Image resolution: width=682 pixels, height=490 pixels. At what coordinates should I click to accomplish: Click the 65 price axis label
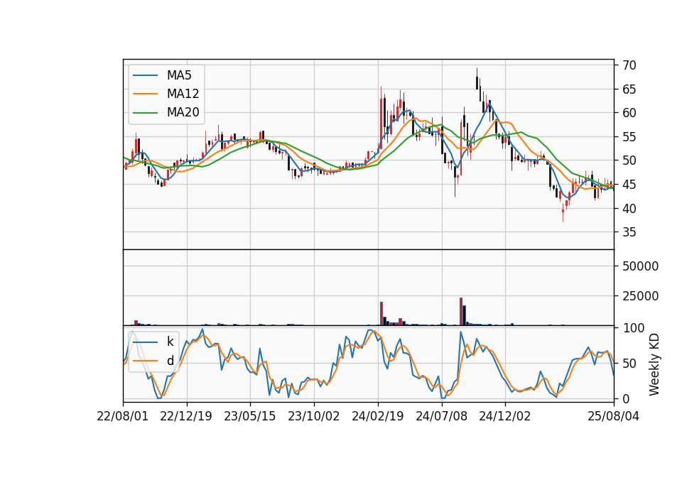point(629,89)
